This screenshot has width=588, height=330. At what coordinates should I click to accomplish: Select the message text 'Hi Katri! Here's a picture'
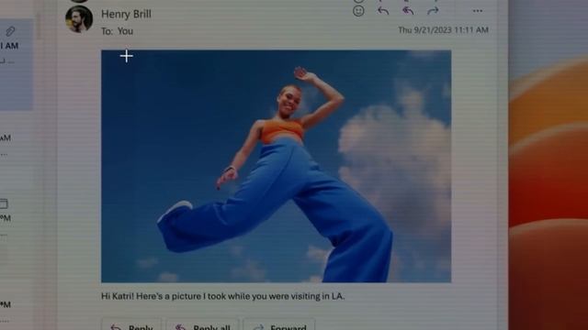[151, 296]
